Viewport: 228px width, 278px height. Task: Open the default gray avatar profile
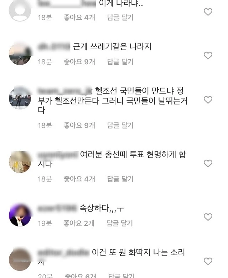pyautogui.click(x=20, y=10)
